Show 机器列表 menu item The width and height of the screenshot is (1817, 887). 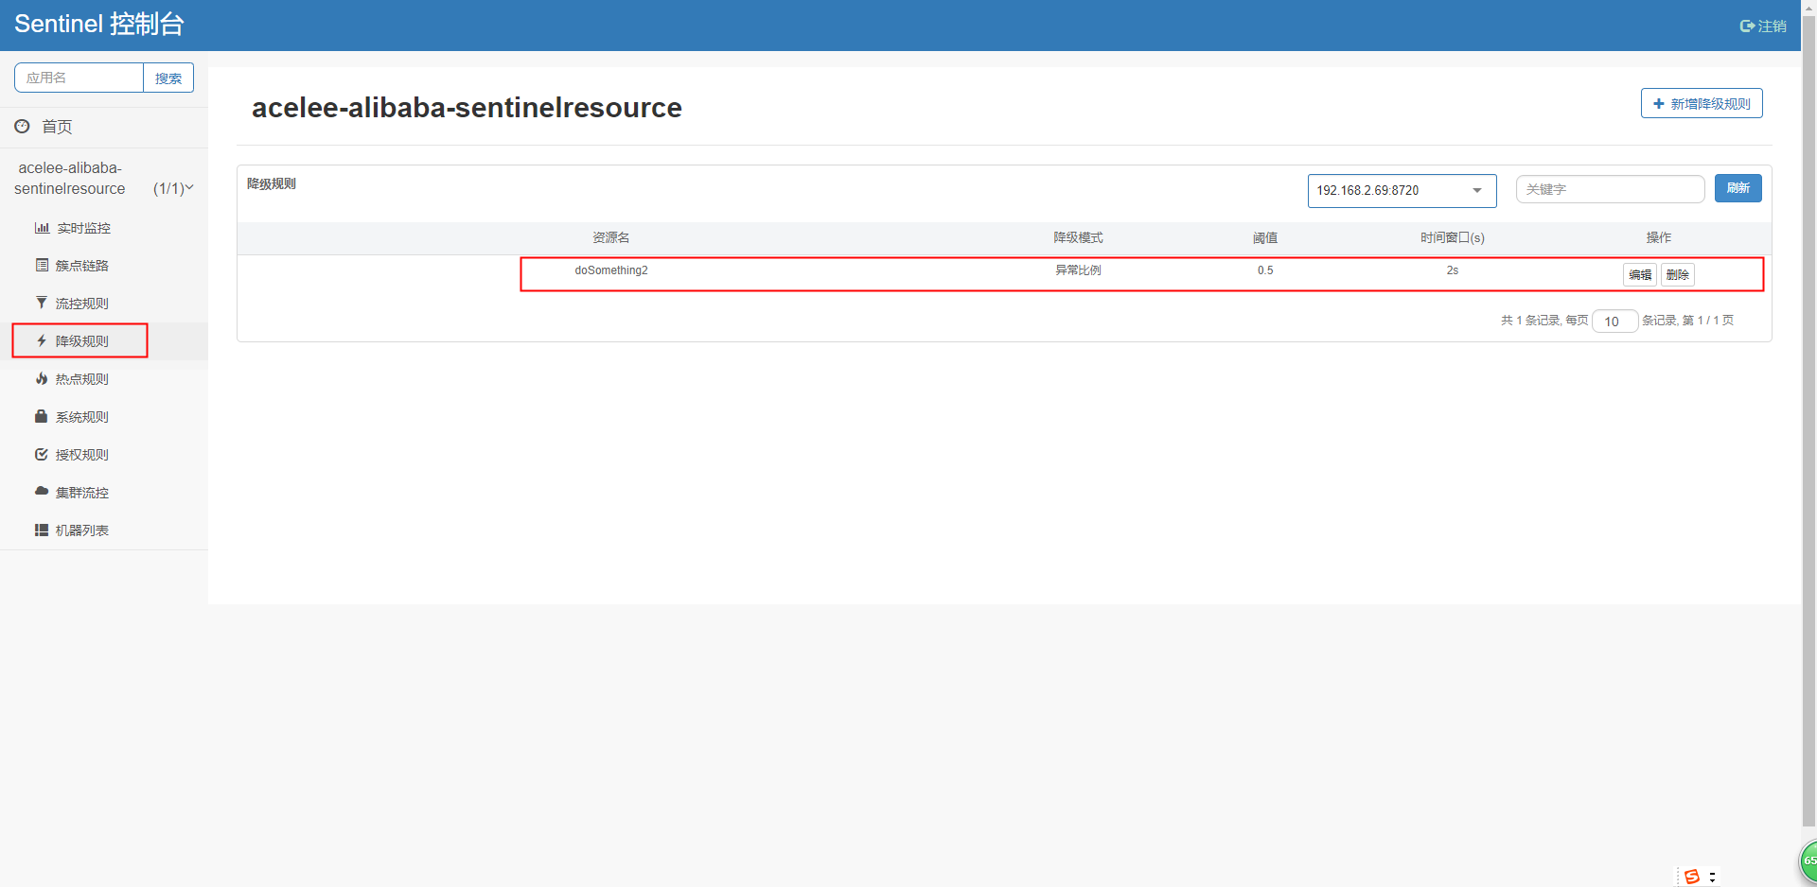tap(82, 530)
